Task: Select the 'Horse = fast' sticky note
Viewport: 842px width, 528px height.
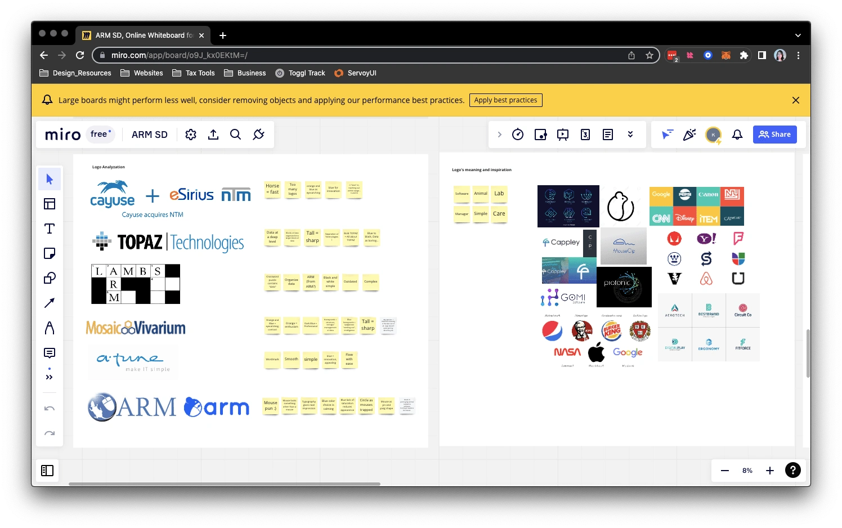Action: 272,189
